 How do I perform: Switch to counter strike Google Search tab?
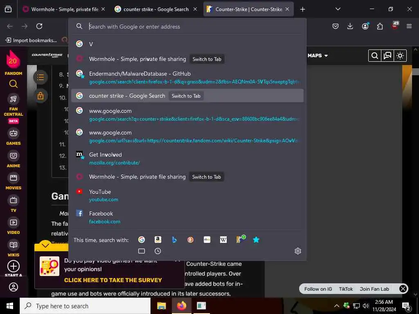pos(156,9)
